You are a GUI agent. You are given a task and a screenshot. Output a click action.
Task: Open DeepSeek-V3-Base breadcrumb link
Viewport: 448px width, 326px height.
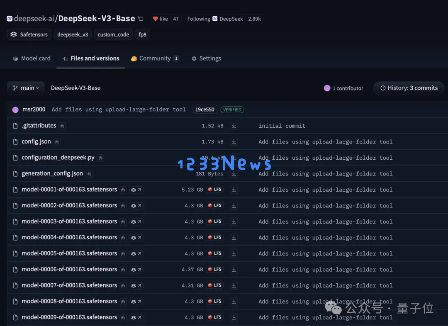click(x=76, y=88)
